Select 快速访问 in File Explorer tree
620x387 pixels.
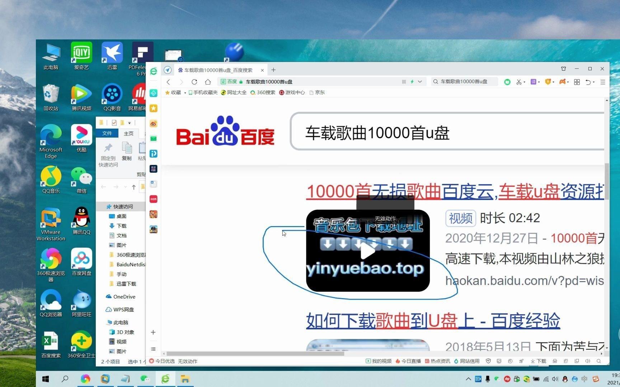click(121, 207)
